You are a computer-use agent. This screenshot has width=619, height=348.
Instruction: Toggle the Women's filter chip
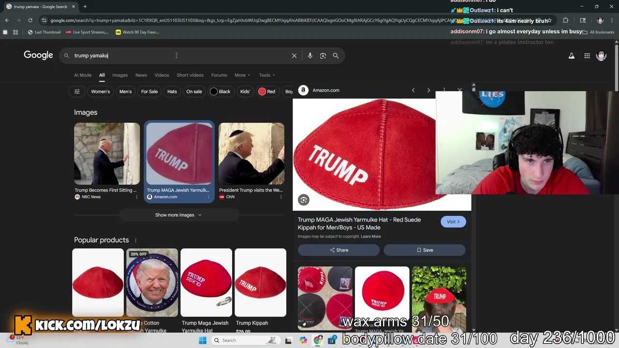click(101, 91)
